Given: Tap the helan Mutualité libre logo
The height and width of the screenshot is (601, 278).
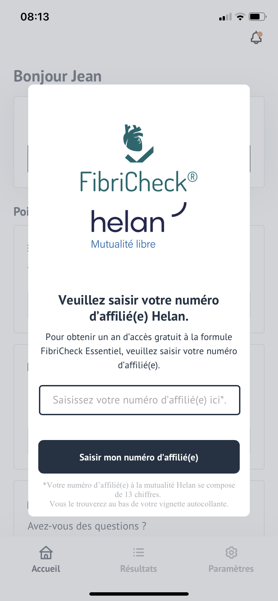Looking at the screenshot, I should 138,226.
